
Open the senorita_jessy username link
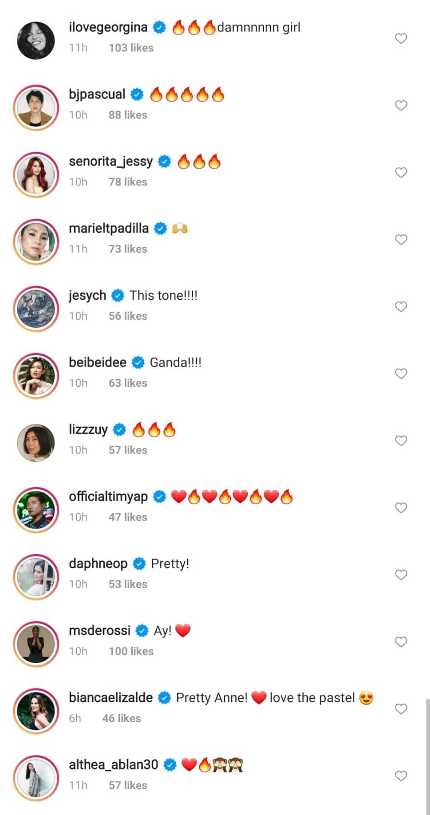pyautogui.click(x=111, y=161)
